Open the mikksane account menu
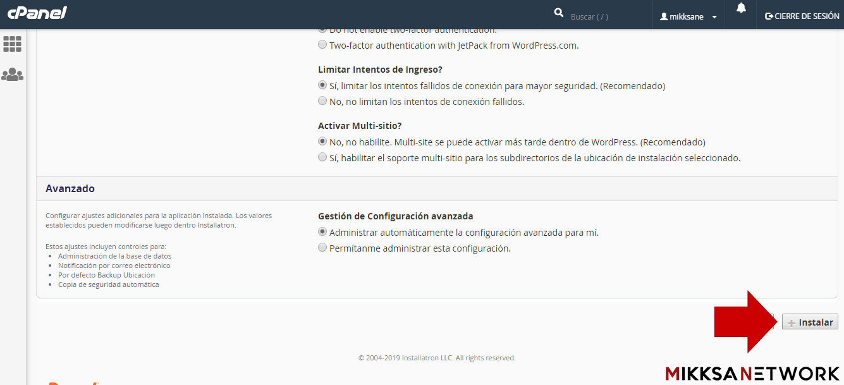Viewport: 844px width, 385px height. [x=687, y=17]
